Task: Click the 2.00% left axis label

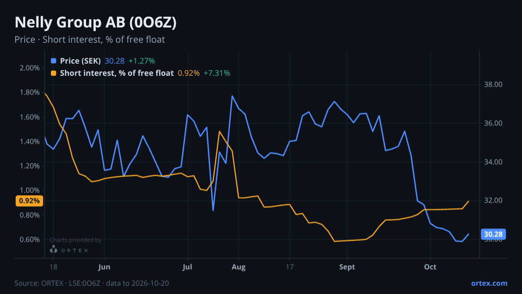Action: pos(30,68)
